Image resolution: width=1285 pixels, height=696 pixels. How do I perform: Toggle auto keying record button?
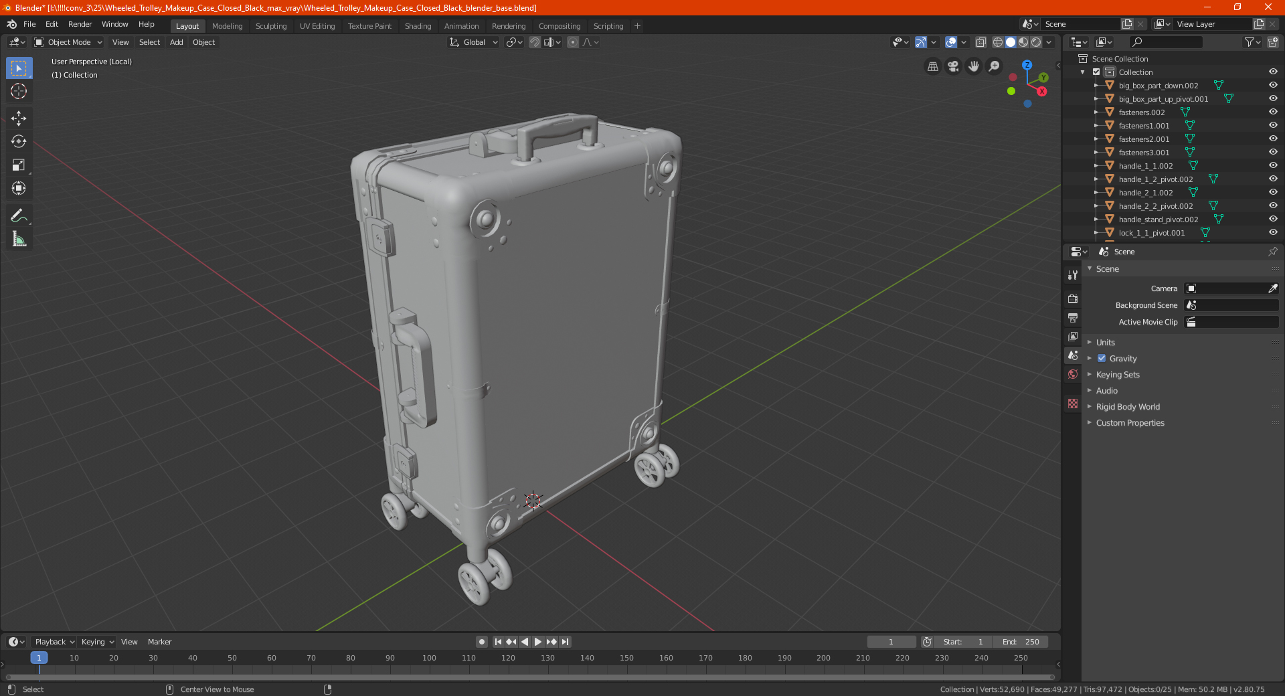(482, 642)
